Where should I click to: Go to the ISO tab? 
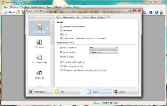78,17
